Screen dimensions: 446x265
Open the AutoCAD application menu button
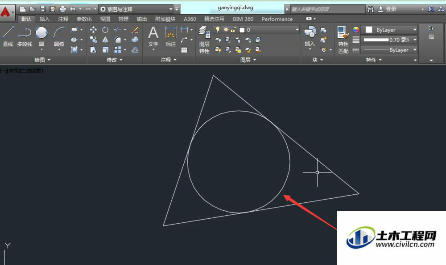[x=7, y=12]
